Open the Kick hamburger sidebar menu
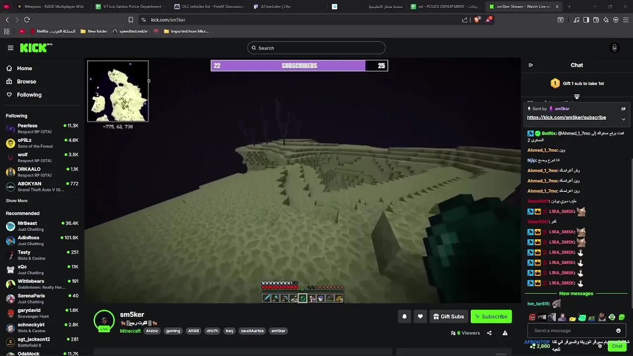The width and height of the screenshot is (633, 356). [x=10, y=48]
